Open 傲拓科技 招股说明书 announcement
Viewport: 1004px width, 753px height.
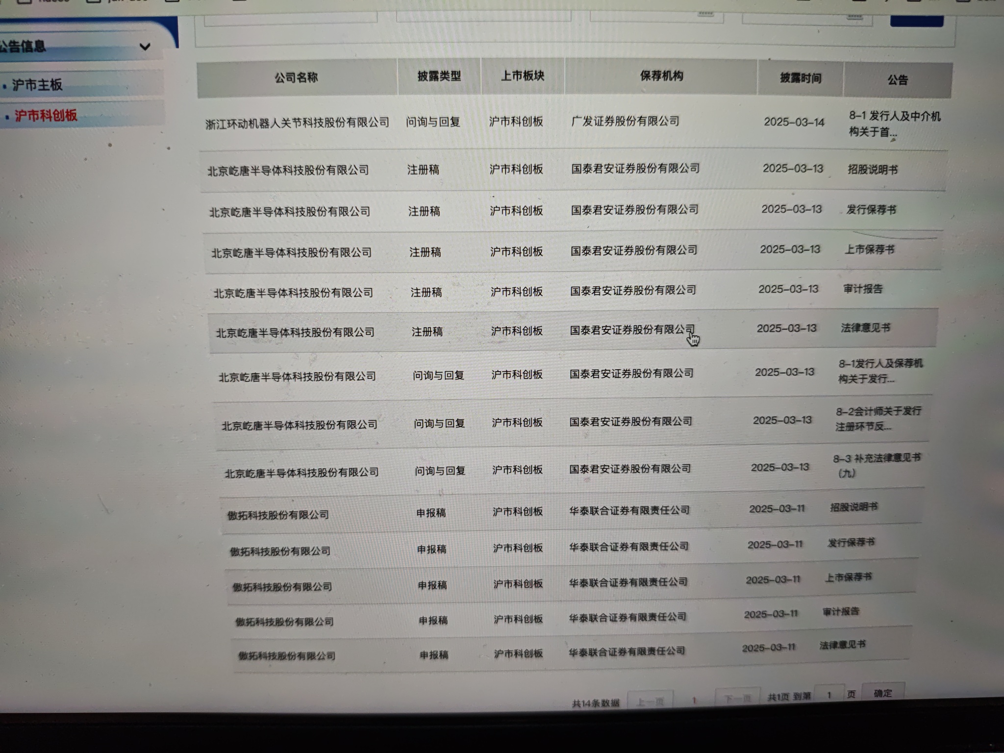pyautogui.click(x=853, y=507)
